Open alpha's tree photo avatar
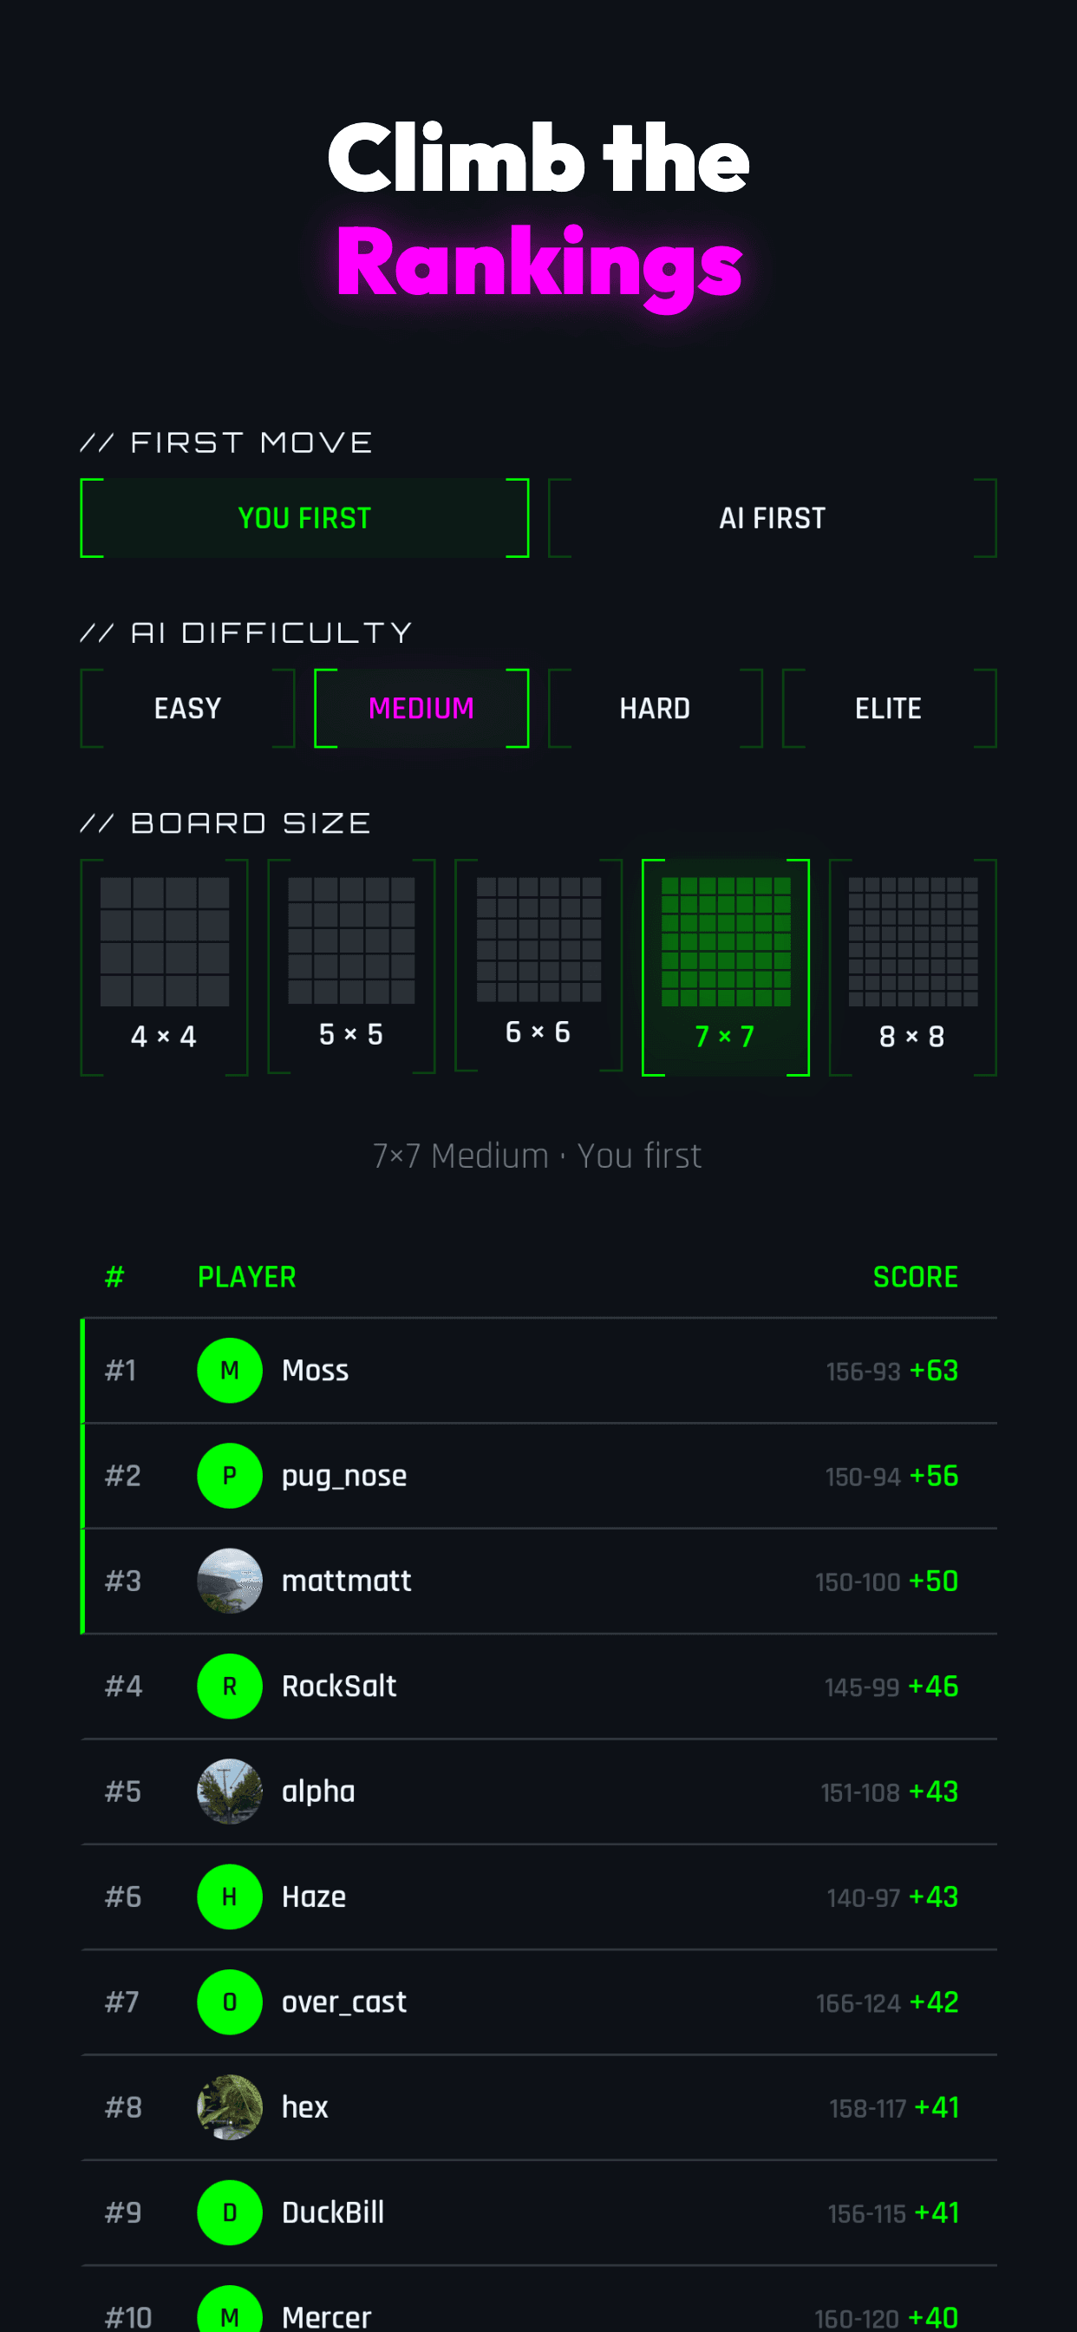The height and width of the screenshot is (2332, 1077). (x=230, y=1791)
